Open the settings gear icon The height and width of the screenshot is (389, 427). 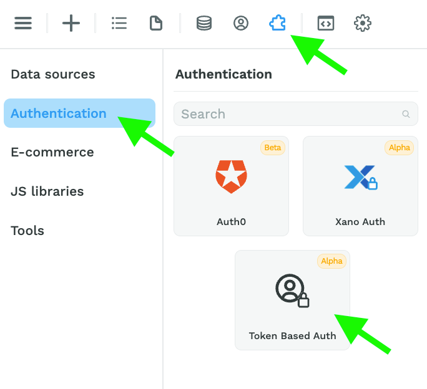click(363, 23)
